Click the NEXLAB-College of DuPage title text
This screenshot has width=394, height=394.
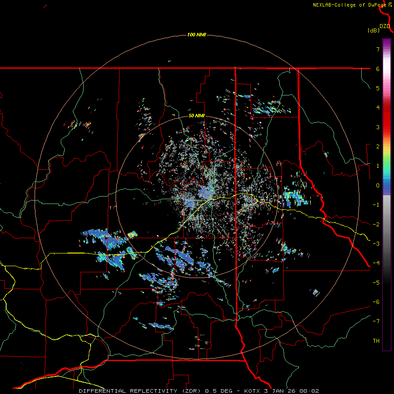point(349,5)
